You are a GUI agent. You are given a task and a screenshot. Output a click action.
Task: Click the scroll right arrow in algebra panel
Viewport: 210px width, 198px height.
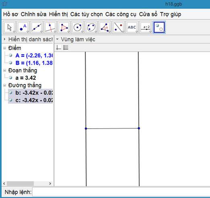pos(50,183)
